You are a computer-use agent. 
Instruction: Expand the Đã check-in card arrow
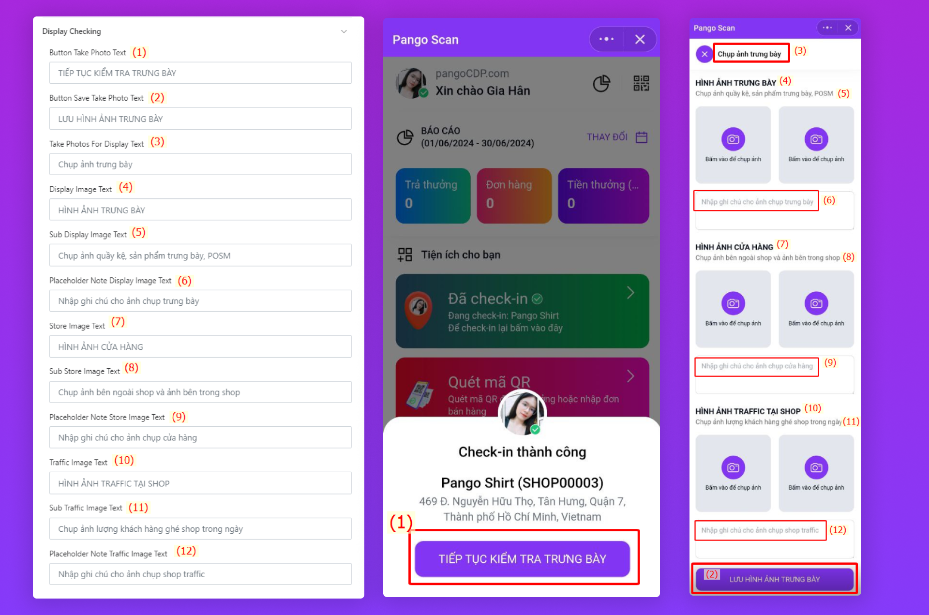click(630, 293)
